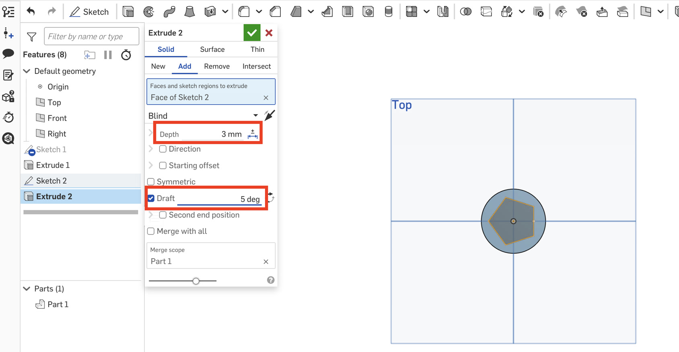Click the regeneration times stopwatch icon
679x352 pixels.
point(126,55)
